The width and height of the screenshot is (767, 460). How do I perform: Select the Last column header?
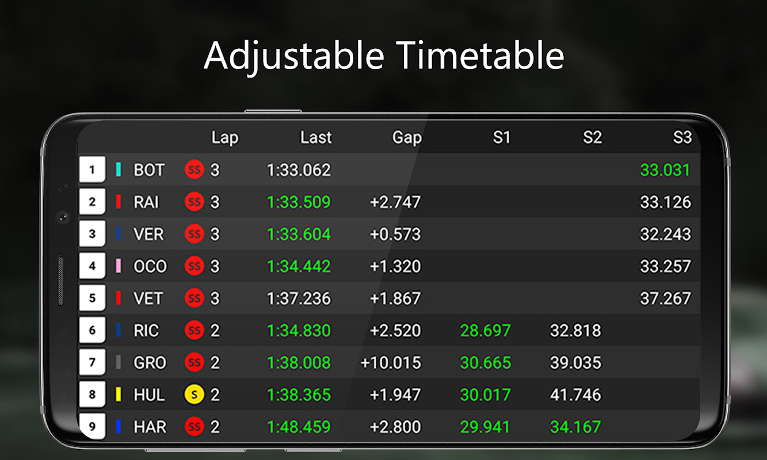pos(316,138)
